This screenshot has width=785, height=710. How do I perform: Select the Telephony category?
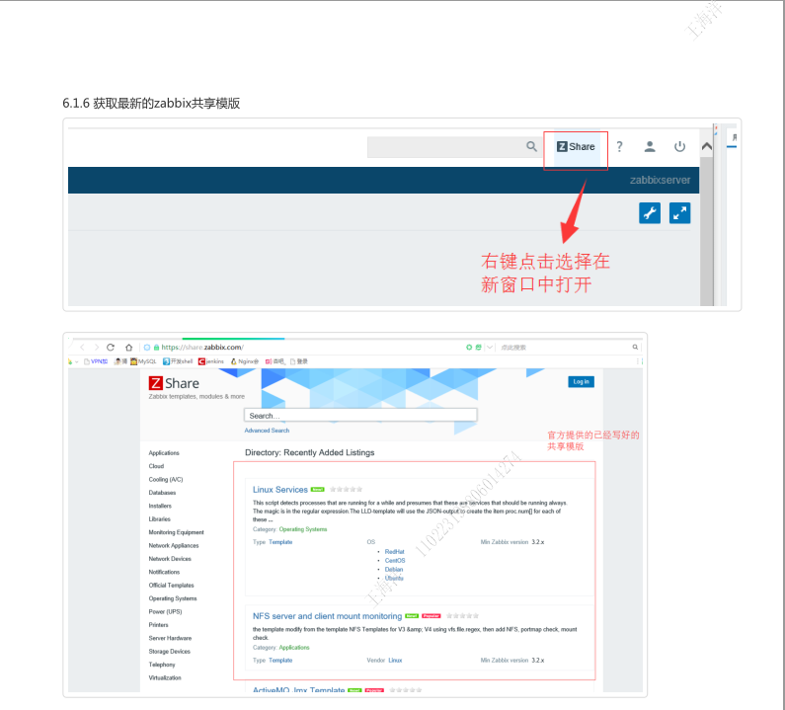(x=162, y=665)
